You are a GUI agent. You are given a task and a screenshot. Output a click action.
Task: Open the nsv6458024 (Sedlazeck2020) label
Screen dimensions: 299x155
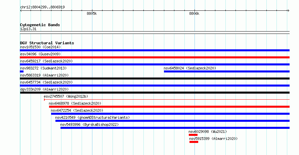(x=190, y=68)
